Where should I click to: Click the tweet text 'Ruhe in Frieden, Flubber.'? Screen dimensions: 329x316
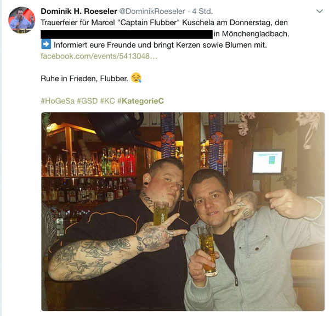[x=84, y=78]
